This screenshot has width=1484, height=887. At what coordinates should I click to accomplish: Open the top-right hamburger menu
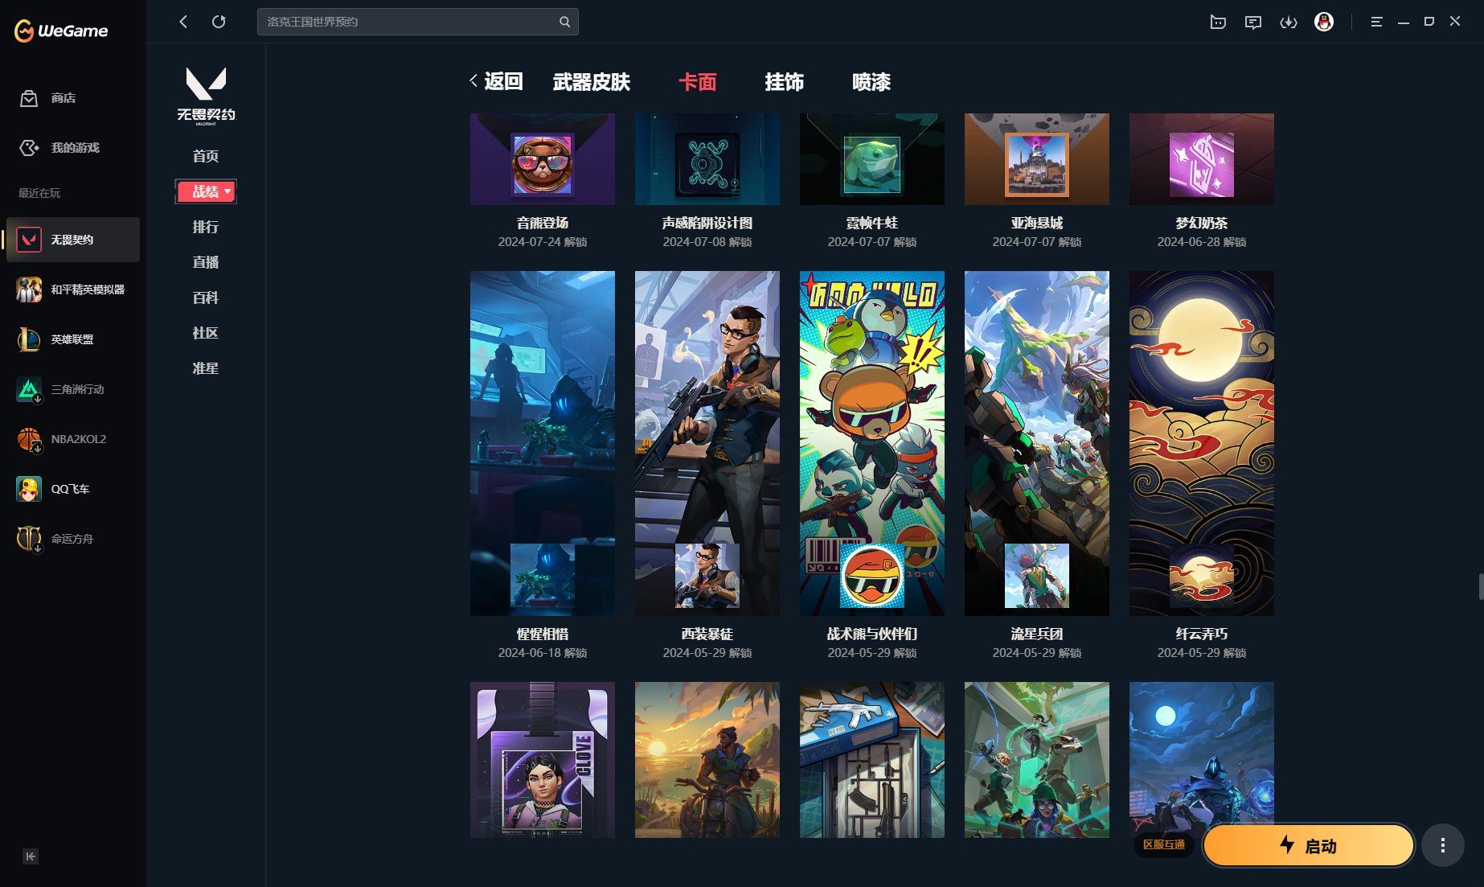point(1376,22)
